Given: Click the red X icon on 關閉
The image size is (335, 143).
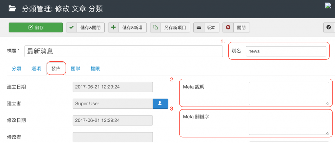Looking at the screenshot, I should (228, 28).
